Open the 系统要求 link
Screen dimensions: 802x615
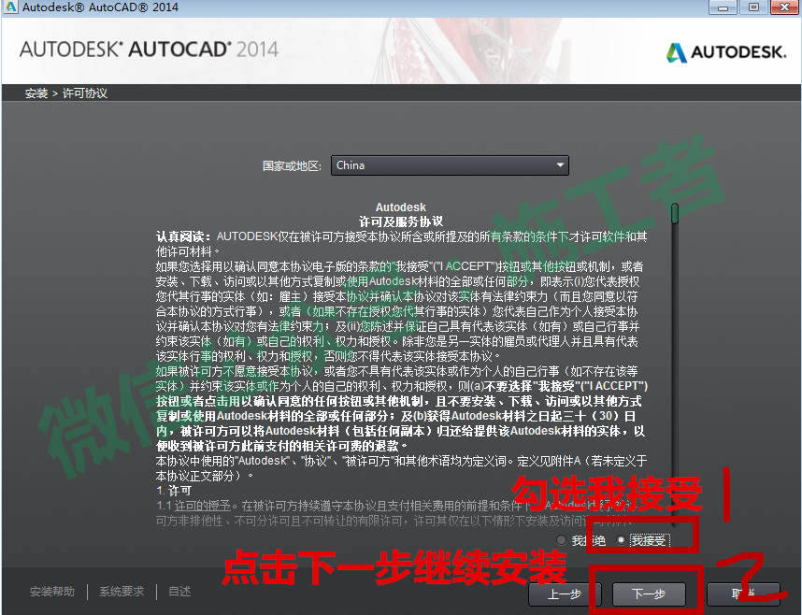pos(122,592)
